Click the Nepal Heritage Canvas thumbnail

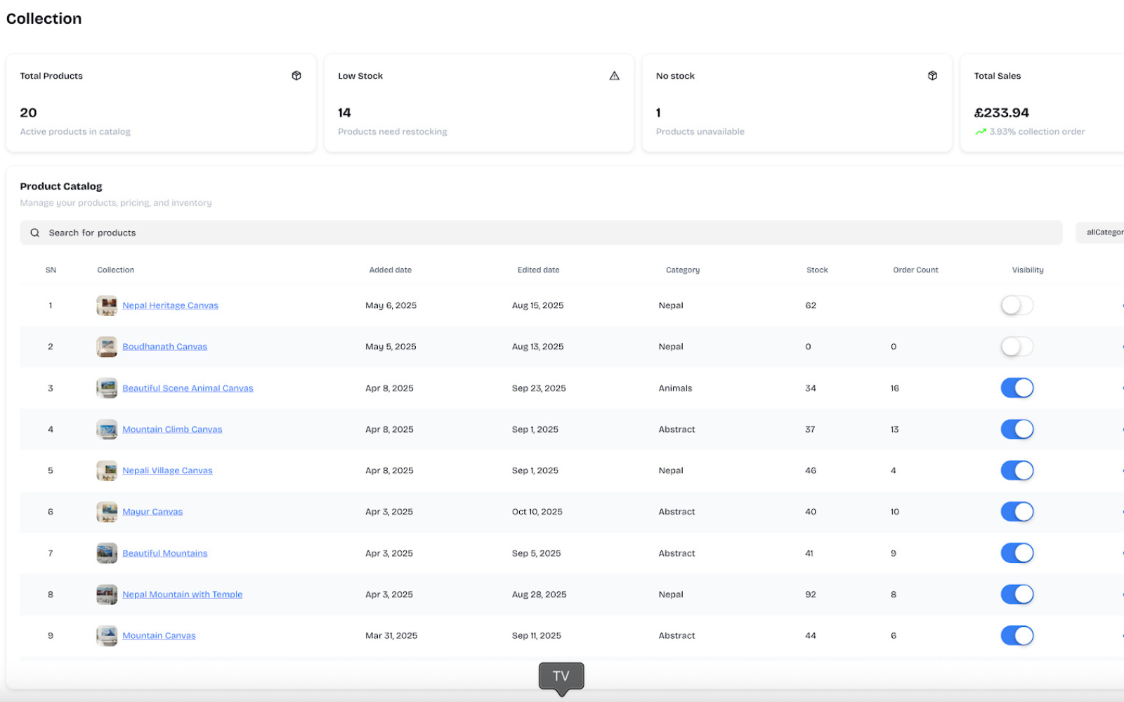[107, 306]
